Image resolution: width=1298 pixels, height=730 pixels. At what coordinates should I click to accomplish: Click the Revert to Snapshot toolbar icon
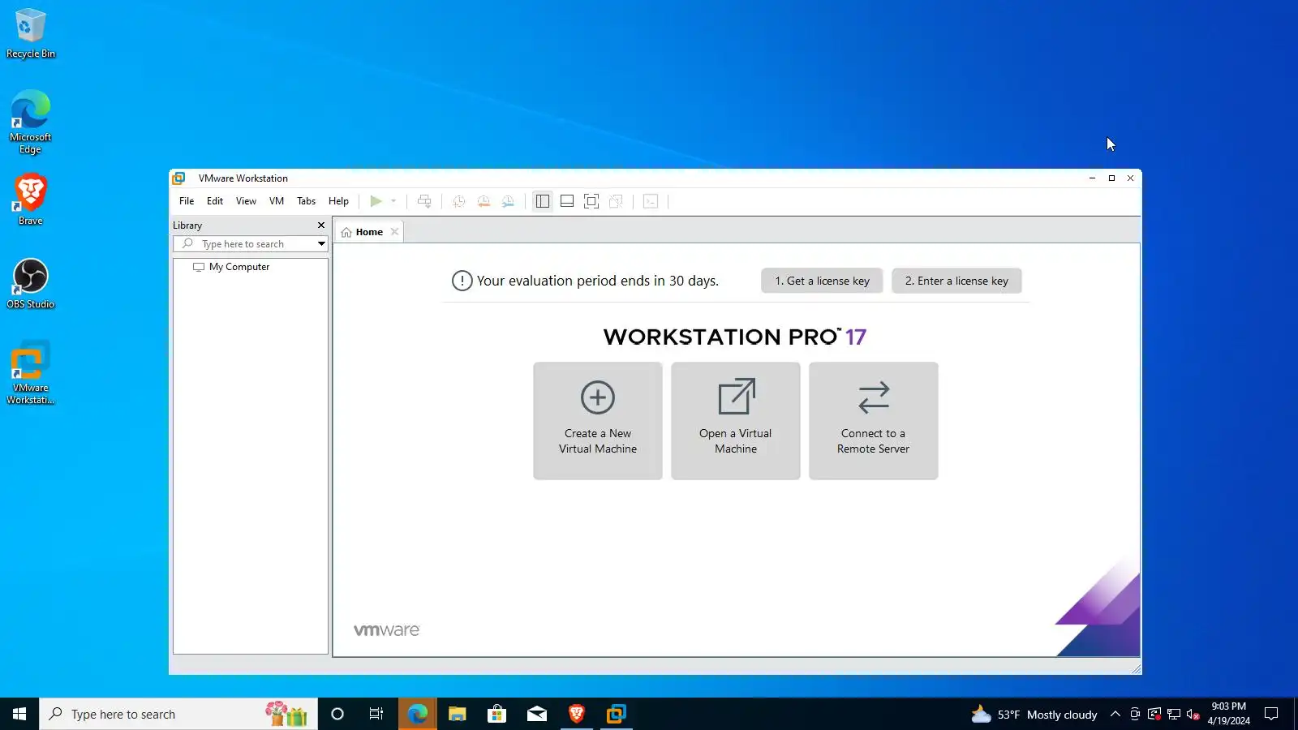tap(484, 201)
